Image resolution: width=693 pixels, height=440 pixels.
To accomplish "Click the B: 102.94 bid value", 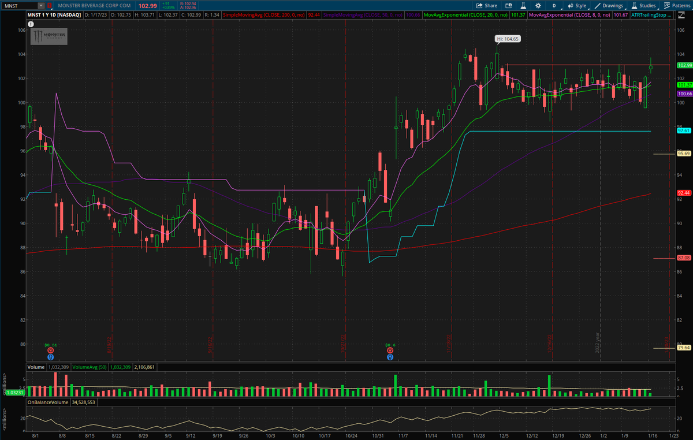I will tap(188, 3).
